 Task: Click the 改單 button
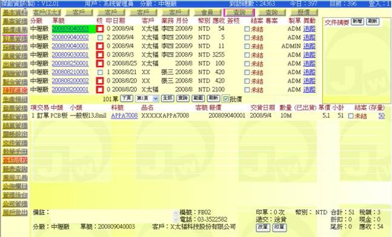(263, 227)
